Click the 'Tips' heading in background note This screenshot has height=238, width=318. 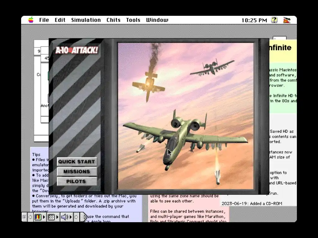(x=36, y=155)
